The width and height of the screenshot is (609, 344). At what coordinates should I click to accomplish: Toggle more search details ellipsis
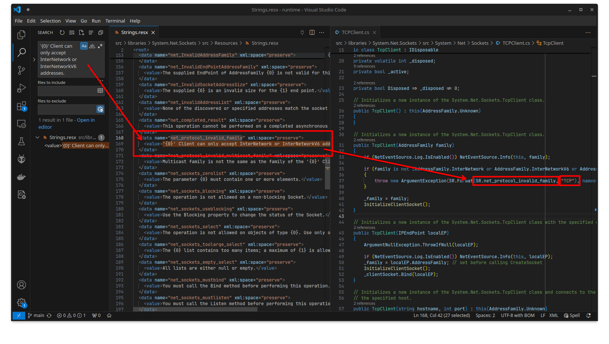click(101, 80)
